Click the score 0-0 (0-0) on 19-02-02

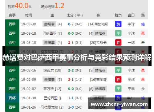[75, 89]
